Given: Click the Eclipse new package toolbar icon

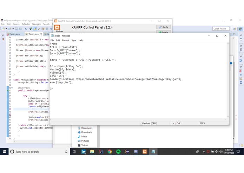Looking at the screenshot, I should [x=10, y=29].
